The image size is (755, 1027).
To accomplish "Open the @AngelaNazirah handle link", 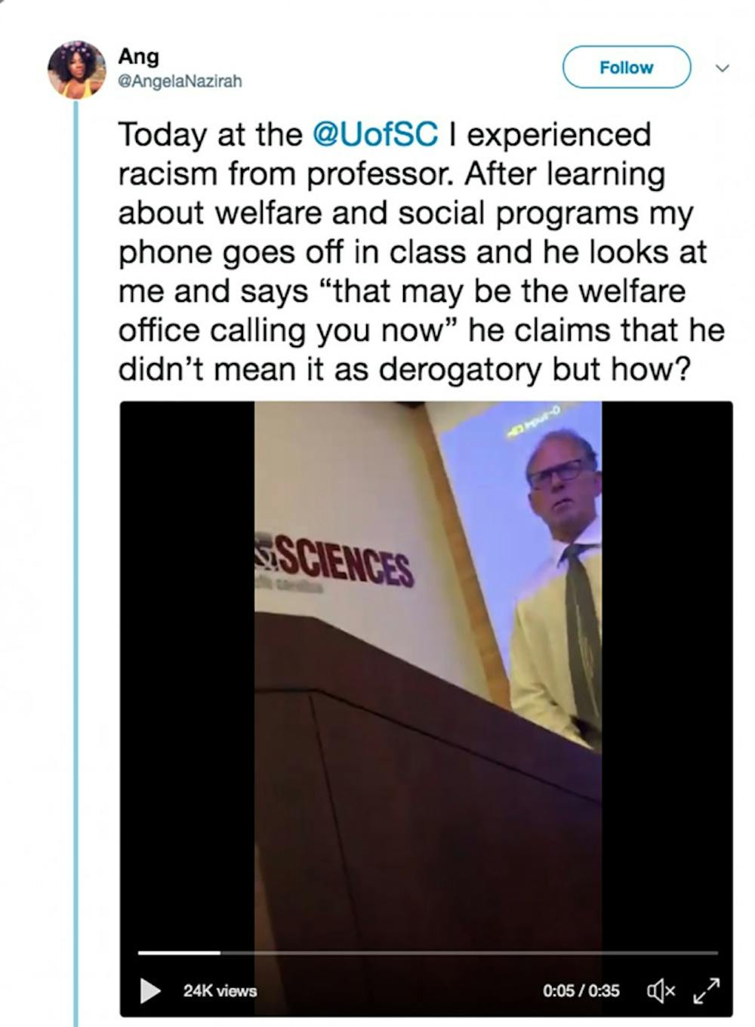I will (x=180, y=81).
